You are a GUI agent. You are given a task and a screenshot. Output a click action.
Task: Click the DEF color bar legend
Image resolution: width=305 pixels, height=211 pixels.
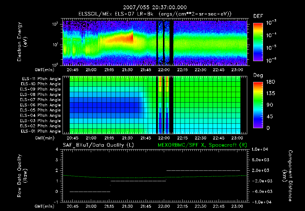coord(258,42)
